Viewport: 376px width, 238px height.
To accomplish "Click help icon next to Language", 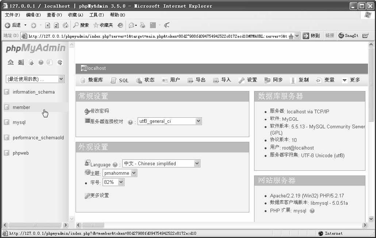I will point(115,165).
